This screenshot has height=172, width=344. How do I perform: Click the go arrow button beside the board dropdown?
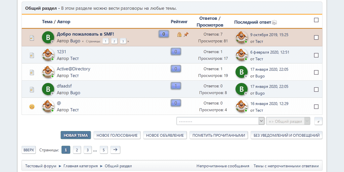pos(318,121)
